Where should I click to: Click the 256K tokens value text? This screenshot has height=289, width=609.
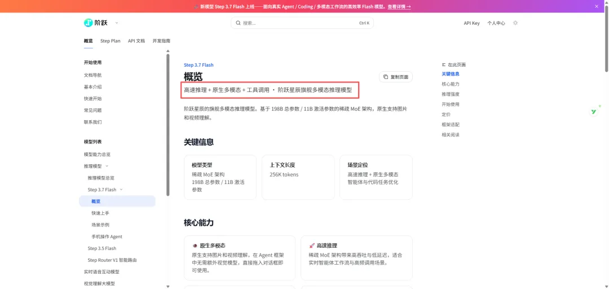point(284,174)
